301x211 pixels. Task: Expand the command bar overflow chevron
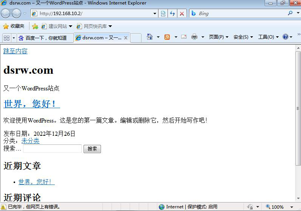[299, 34]
